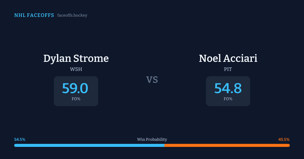This screenshot has width=304, height=159.
Task: Click the Win Probability heading
Action: point(152,140)
